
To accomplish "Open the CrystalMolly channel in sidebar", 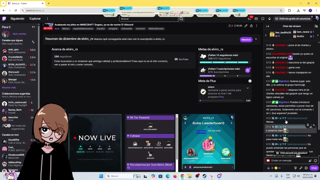I will 19,58.
